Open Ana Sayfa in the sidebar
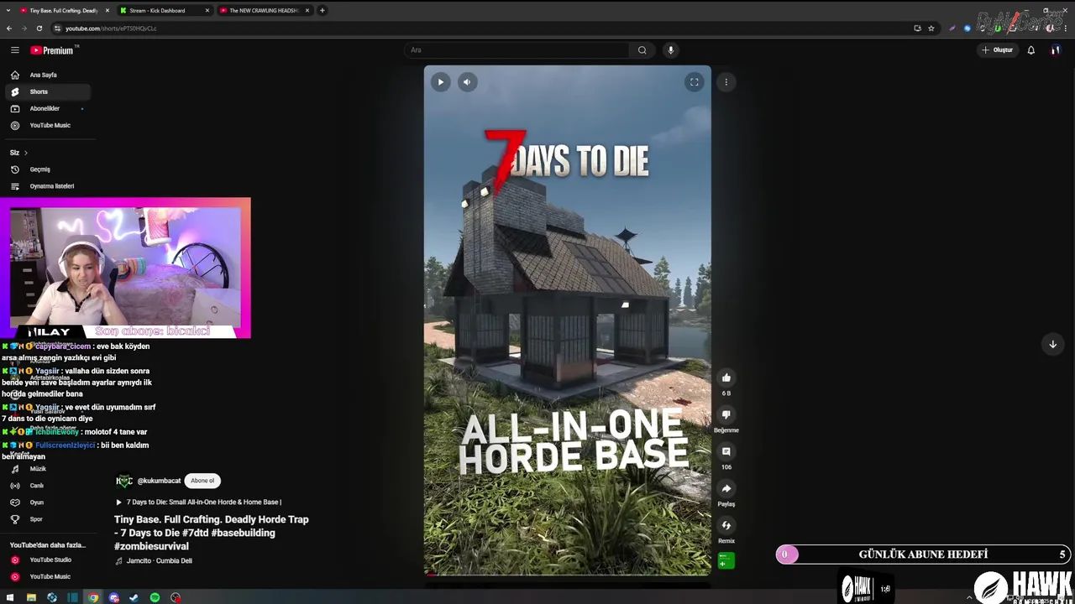Viewport: 1075px width, 604px height. tap(48, 75)
